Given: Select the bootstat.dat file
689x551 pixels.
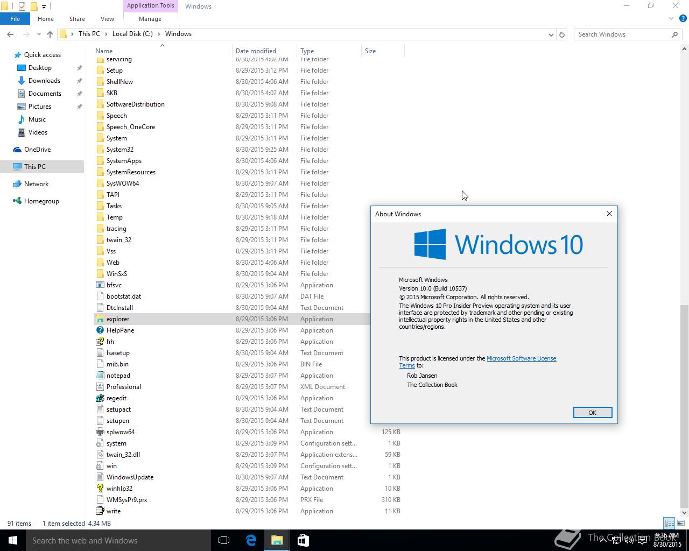Looking at the screenshot, I should pos(124,296).
